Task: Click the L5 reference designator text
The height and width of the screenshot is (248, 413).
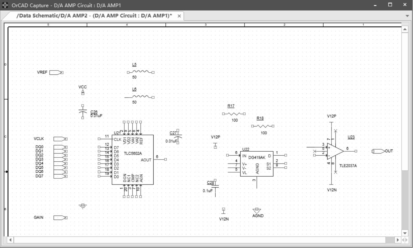Action: 134,65
